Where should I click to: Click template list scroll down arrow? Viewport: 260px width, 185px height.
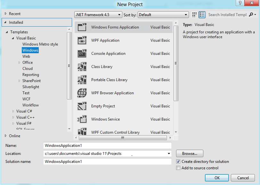pos(176,132)
